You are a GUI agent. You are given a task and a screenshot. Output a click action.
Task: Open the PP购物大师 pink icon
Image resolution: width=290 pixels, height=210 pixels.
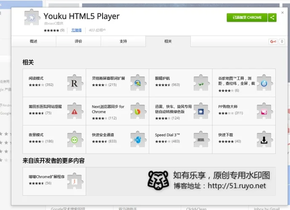264,111
